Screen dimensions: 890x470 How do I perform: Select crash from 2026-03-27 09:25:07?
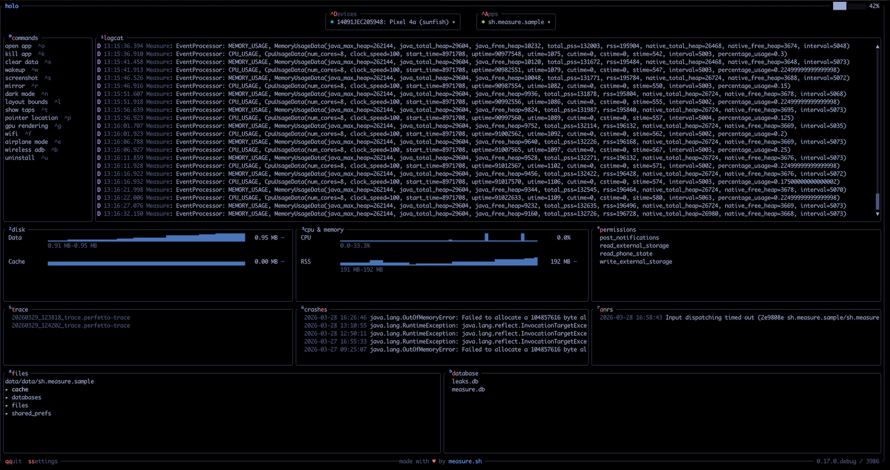click(445, 349)
